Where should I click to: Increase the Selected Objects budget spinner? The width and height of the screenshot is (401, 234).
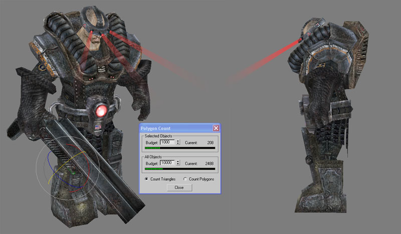pos(178,141)
